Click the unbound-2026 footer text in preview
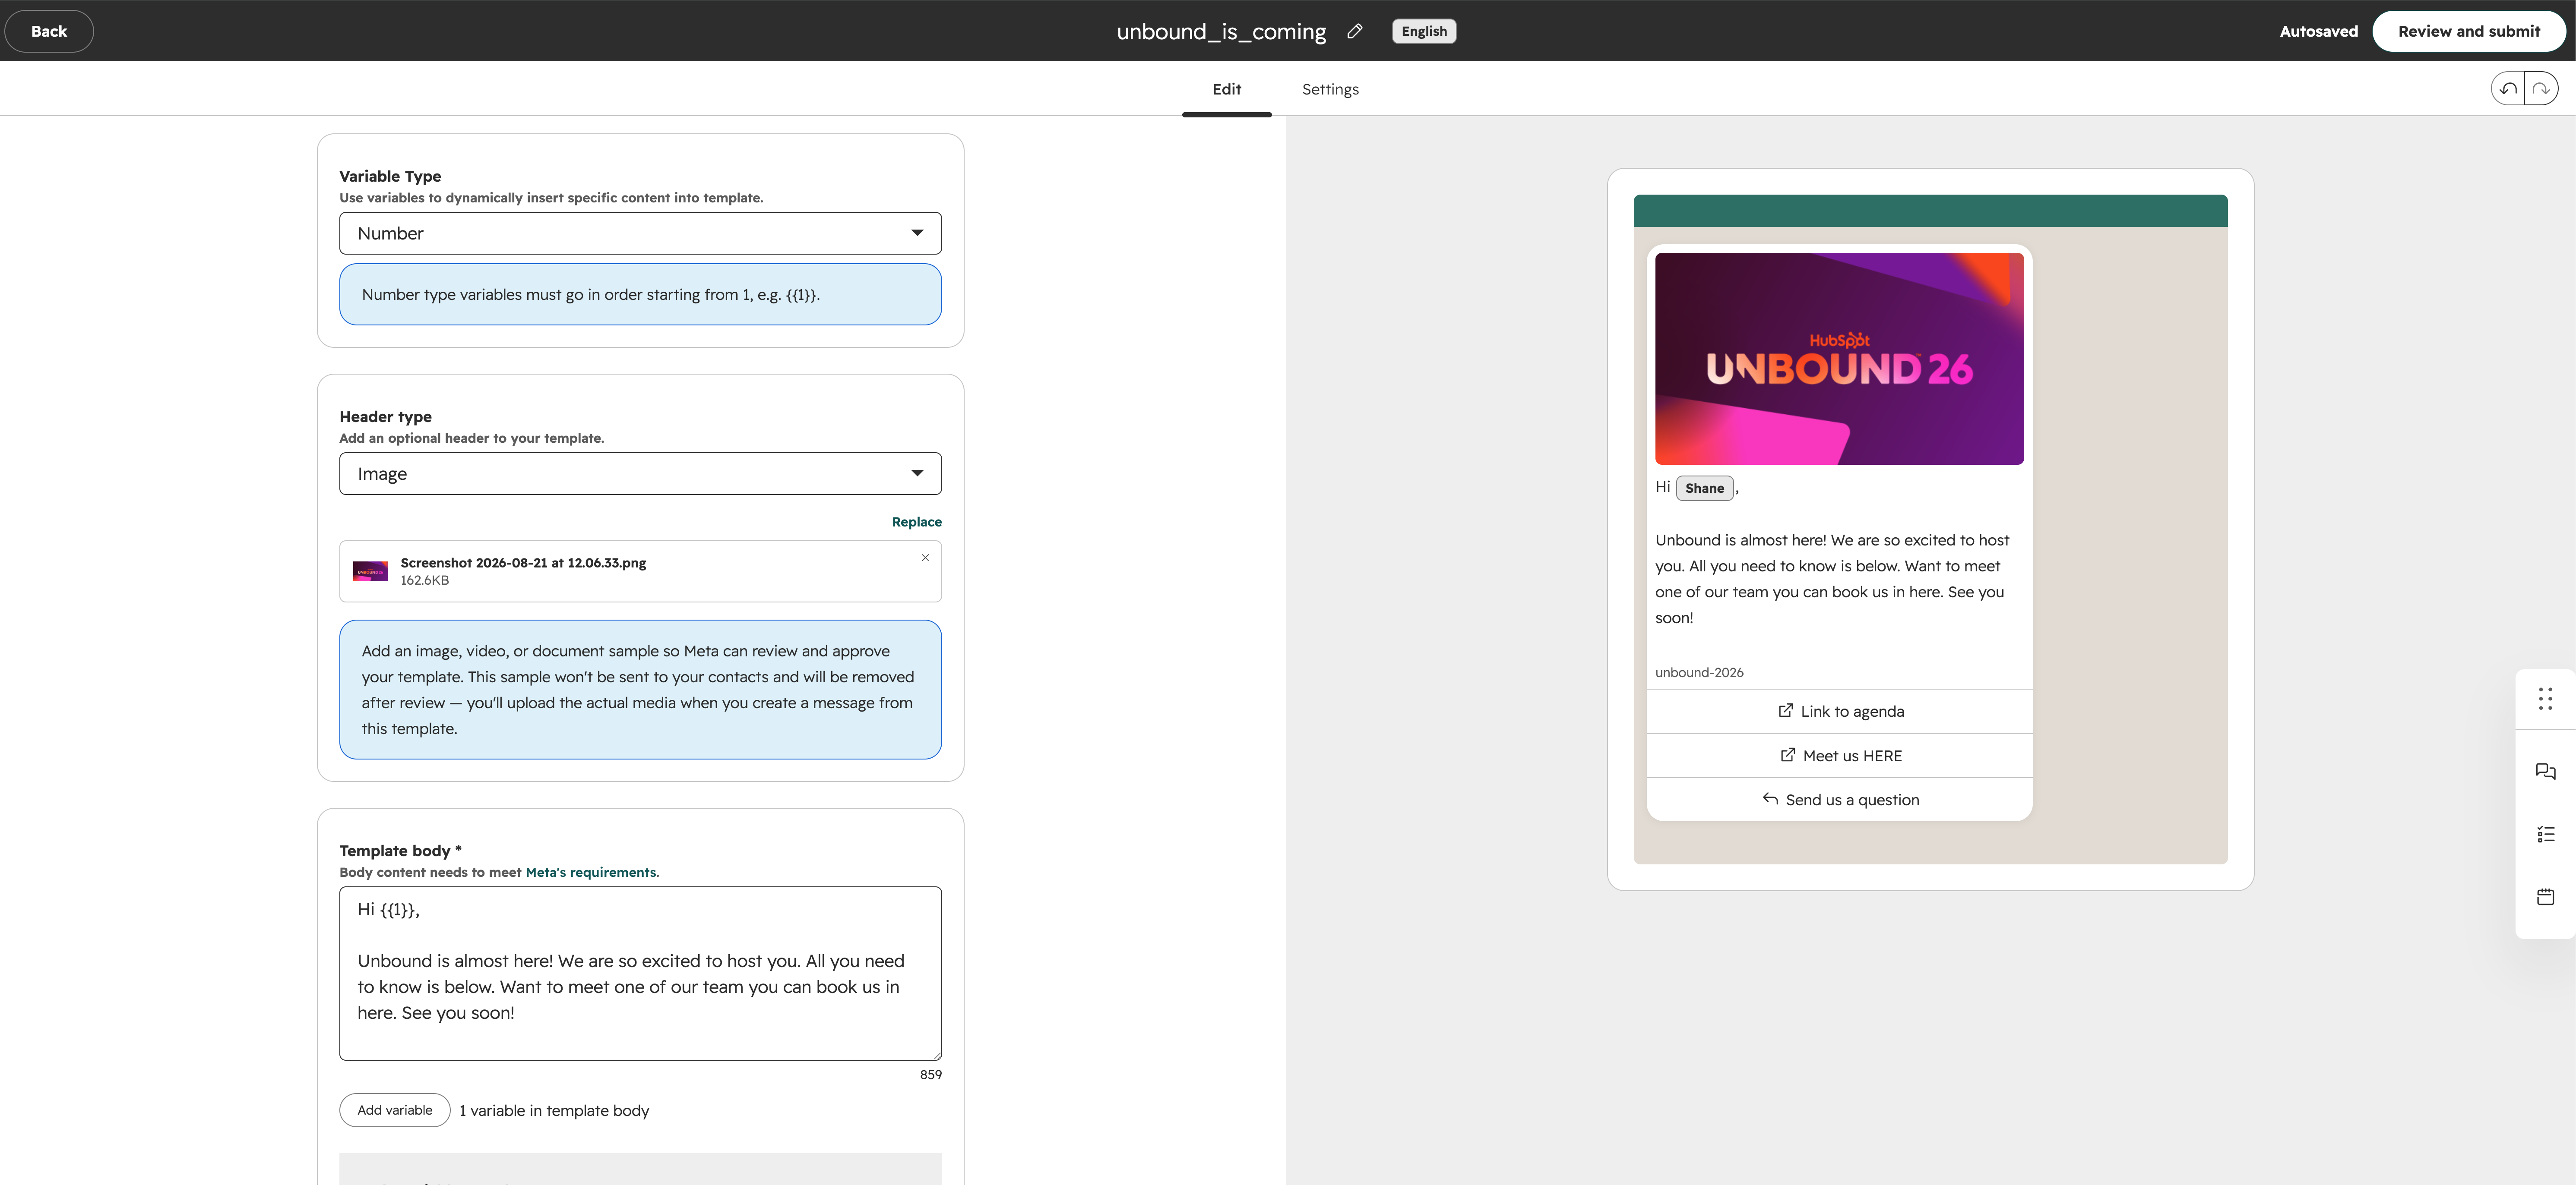2576x1185 pixels. tap(1699, 672)
